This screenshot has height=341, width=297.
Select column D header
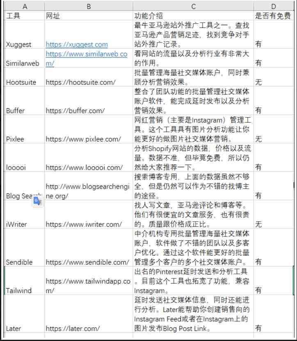[274, 6]
